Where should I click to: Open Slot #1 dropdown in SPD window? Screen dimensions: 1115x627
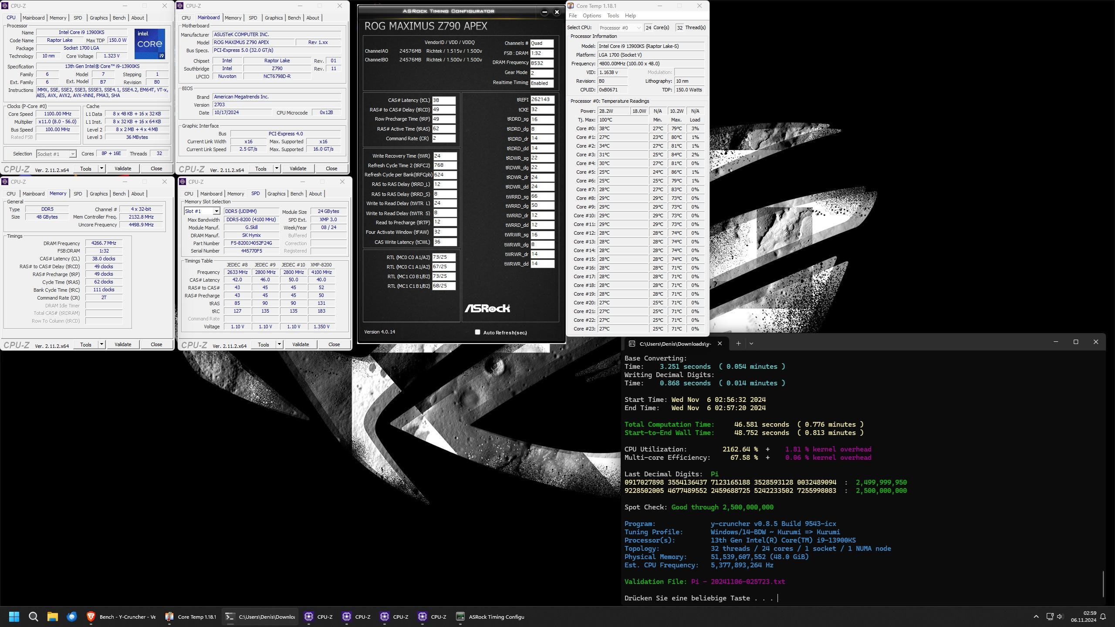202,211
